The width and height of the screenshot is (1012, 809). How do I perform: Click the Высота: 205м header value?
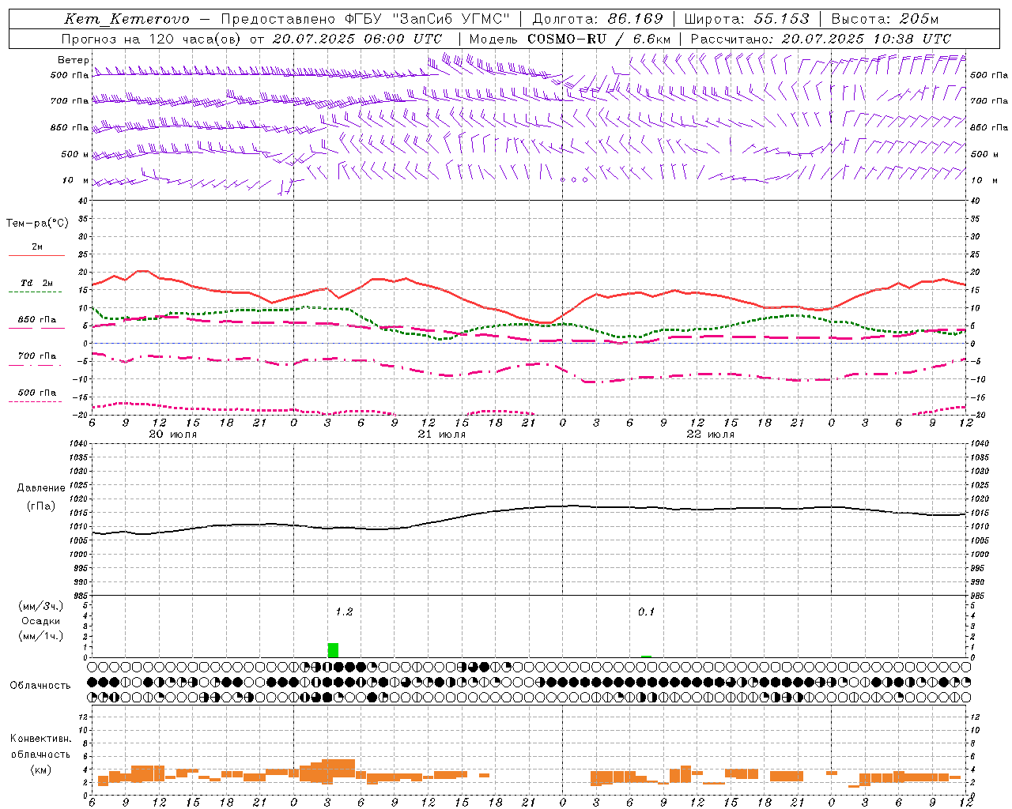click(885, 19)
